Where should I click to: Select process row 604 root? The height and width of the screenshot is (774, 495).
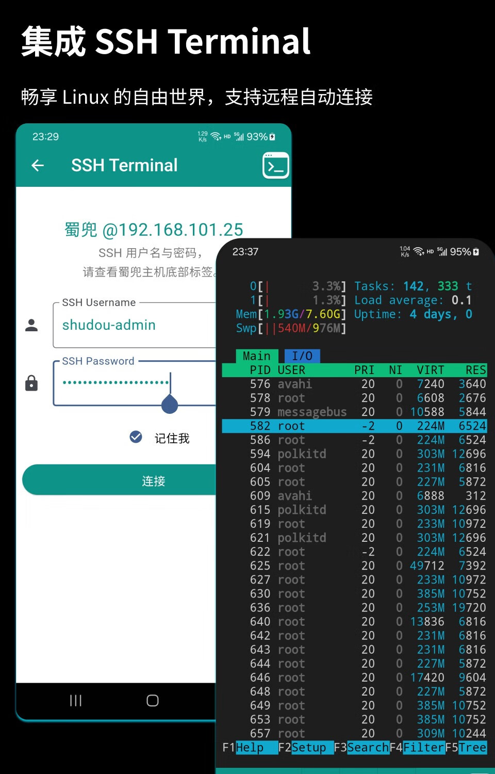[354, 467]
